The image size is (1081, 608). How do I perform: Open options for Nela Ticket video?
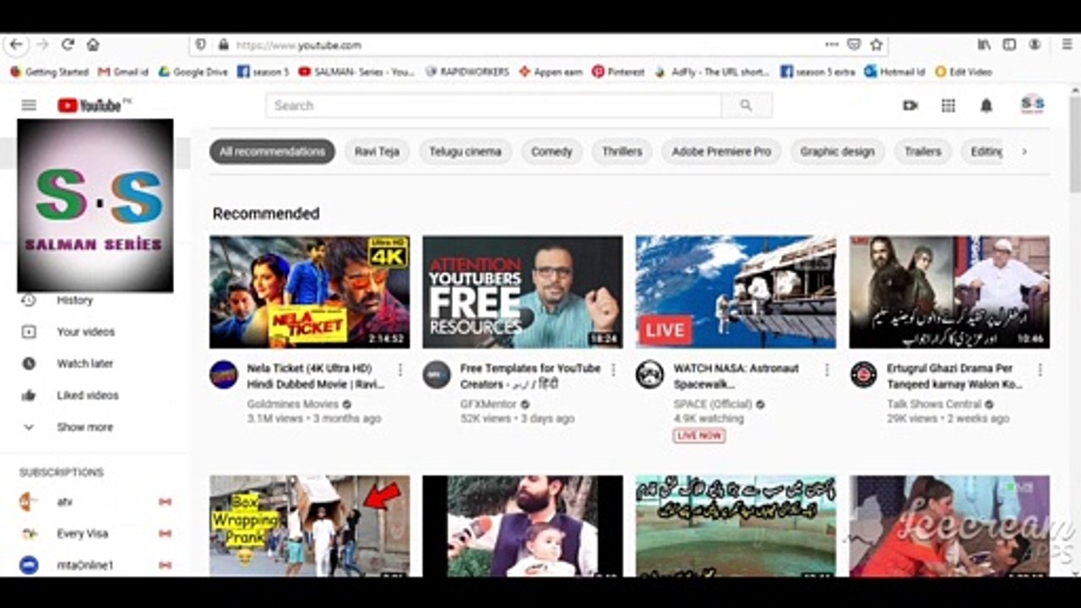tap(400, 370)
